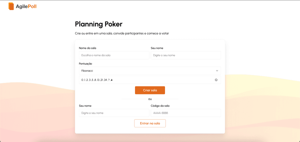
Task: Click the Seu nome label above Entrar na sala
Action: click(x=85, y=106)
